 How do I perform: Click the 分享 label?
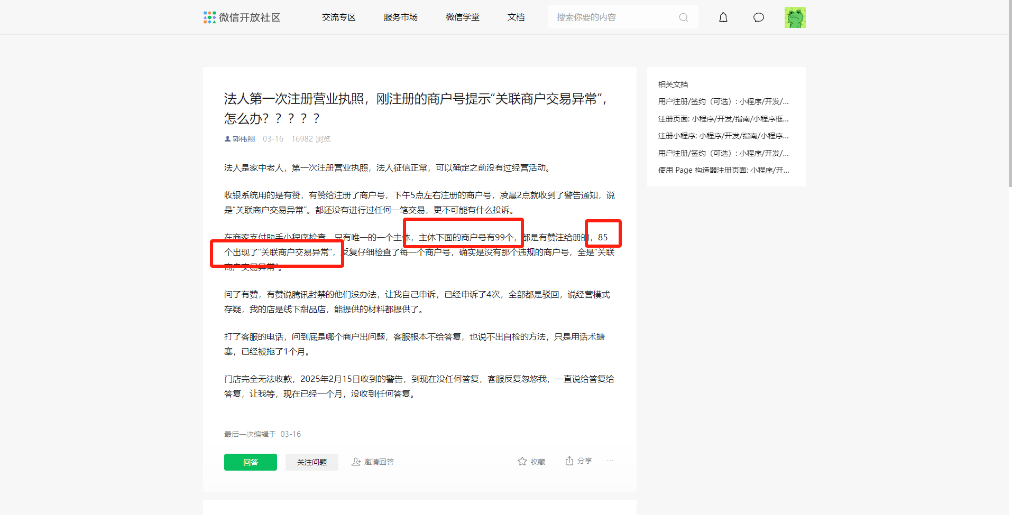[584, 461]
